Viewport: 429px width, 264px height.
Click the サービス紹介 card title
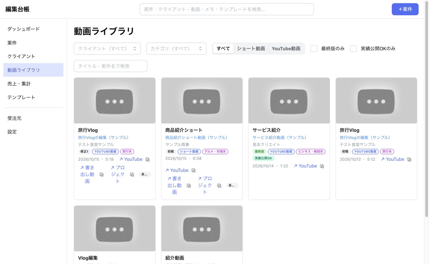[266, 130]
